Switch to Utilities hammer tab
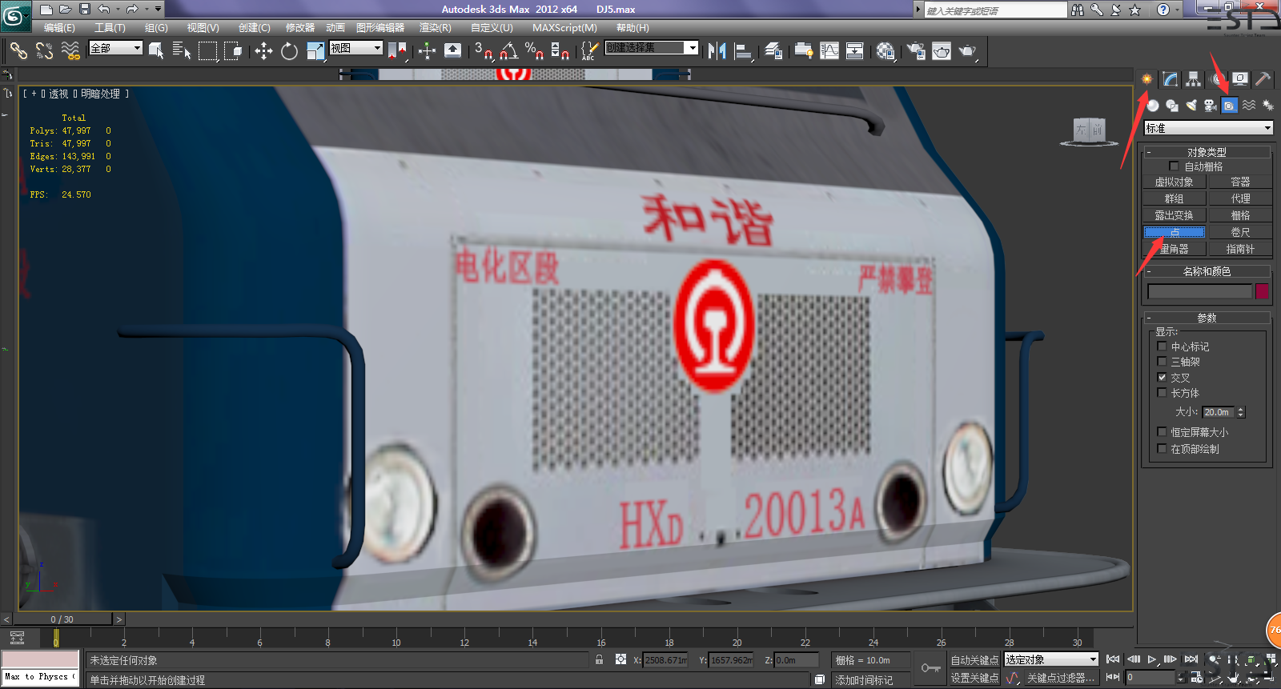 pyautogui.click(x=1263, y=78)
